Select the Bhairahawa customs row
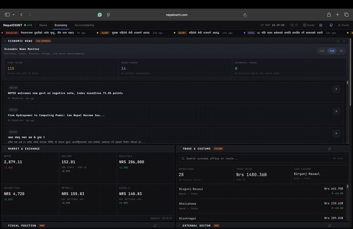353x229 pixels. pos(261,206)
